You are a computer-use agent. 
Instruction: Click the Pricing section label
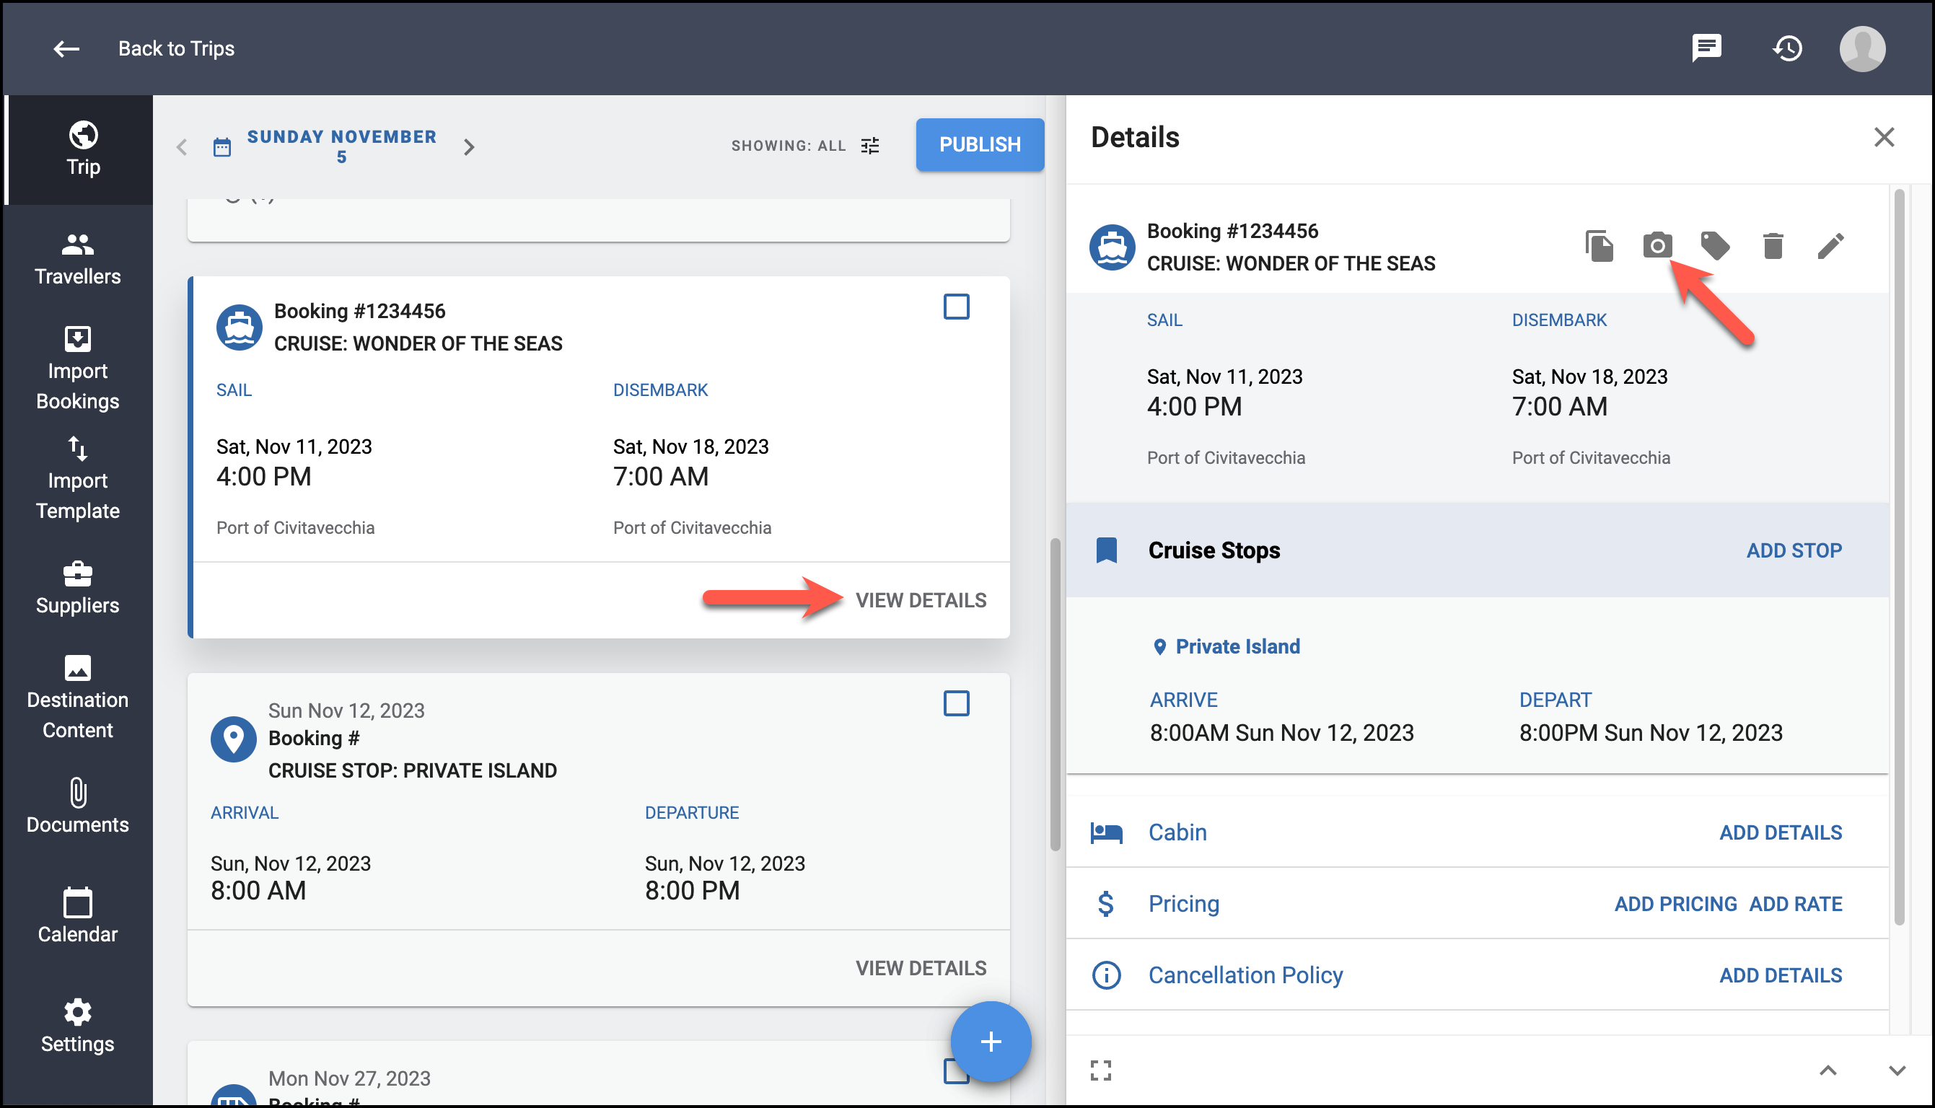(x=1183, y=904)
